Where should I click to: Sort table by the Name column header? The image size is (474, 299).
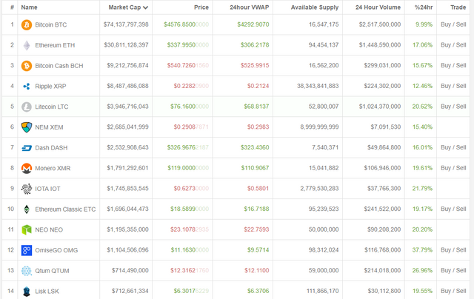(x=29, y=7)
